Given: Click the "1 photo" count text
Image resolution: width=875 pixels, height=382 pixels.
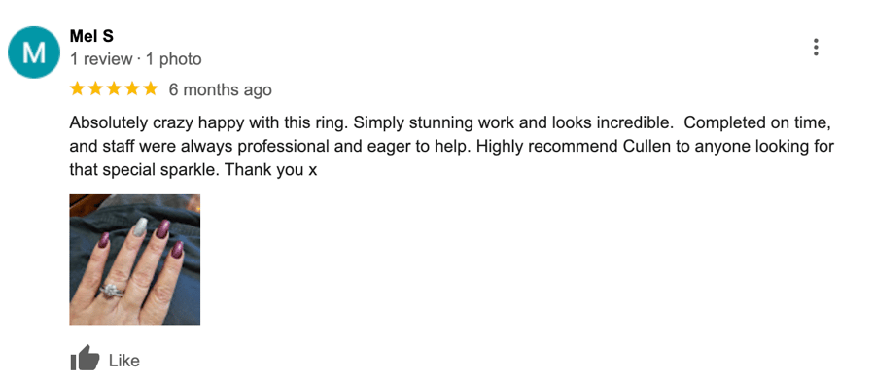Looking at the screenshot, I should (x=174, y=59).
